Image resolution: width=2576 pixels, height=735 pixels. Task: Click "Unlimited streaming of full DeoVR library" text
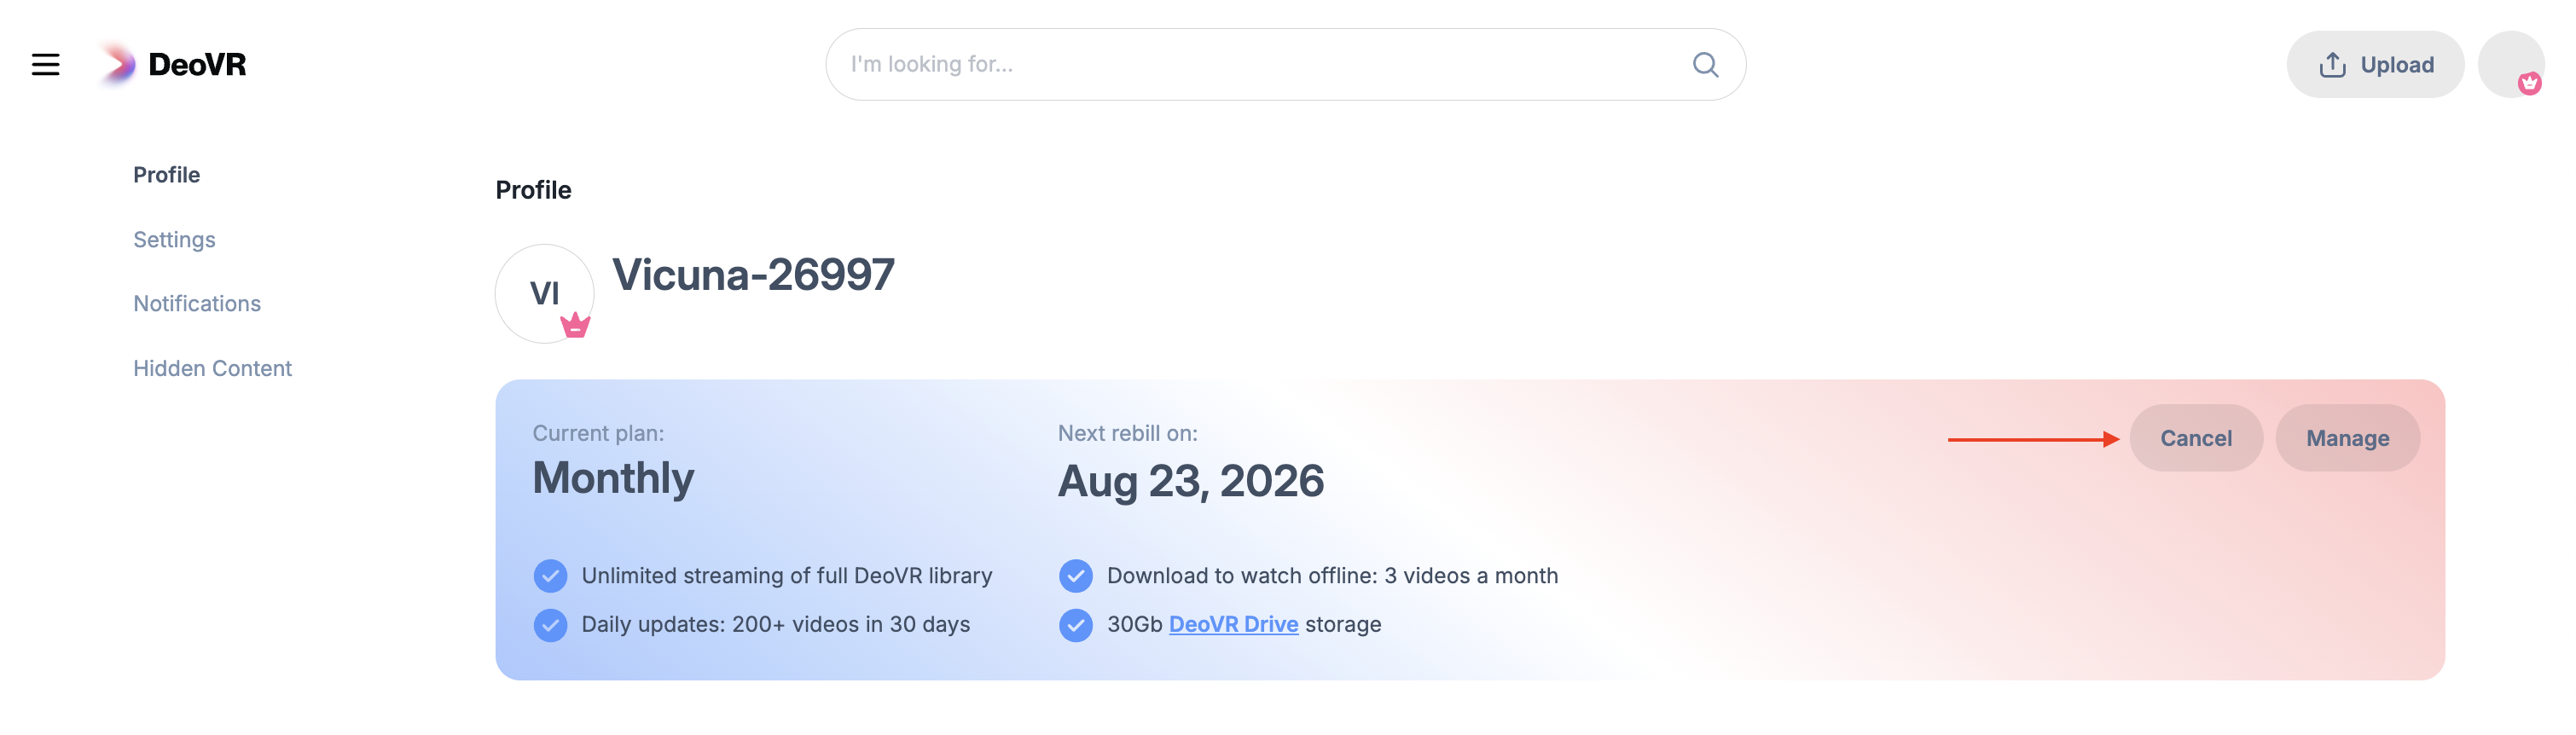click(x=787, y=577)
